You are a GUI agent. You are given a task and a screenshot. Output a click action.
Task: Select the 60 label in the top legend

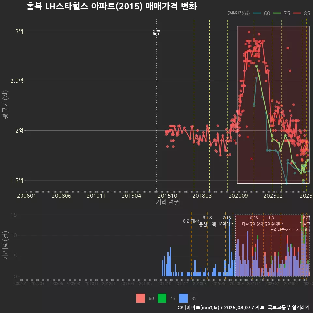267,13
